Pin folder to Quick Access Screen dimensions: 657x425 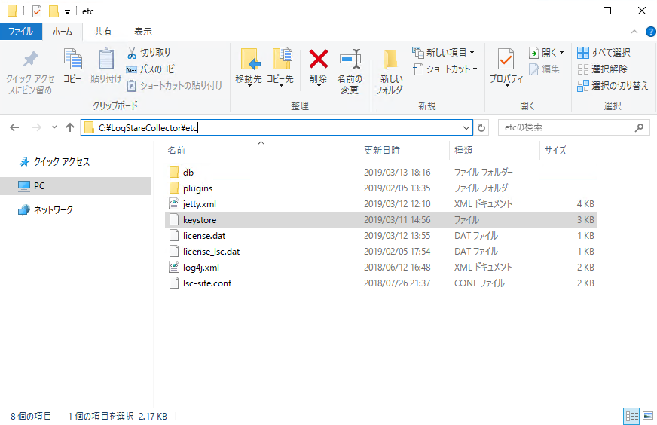(30, 72)
